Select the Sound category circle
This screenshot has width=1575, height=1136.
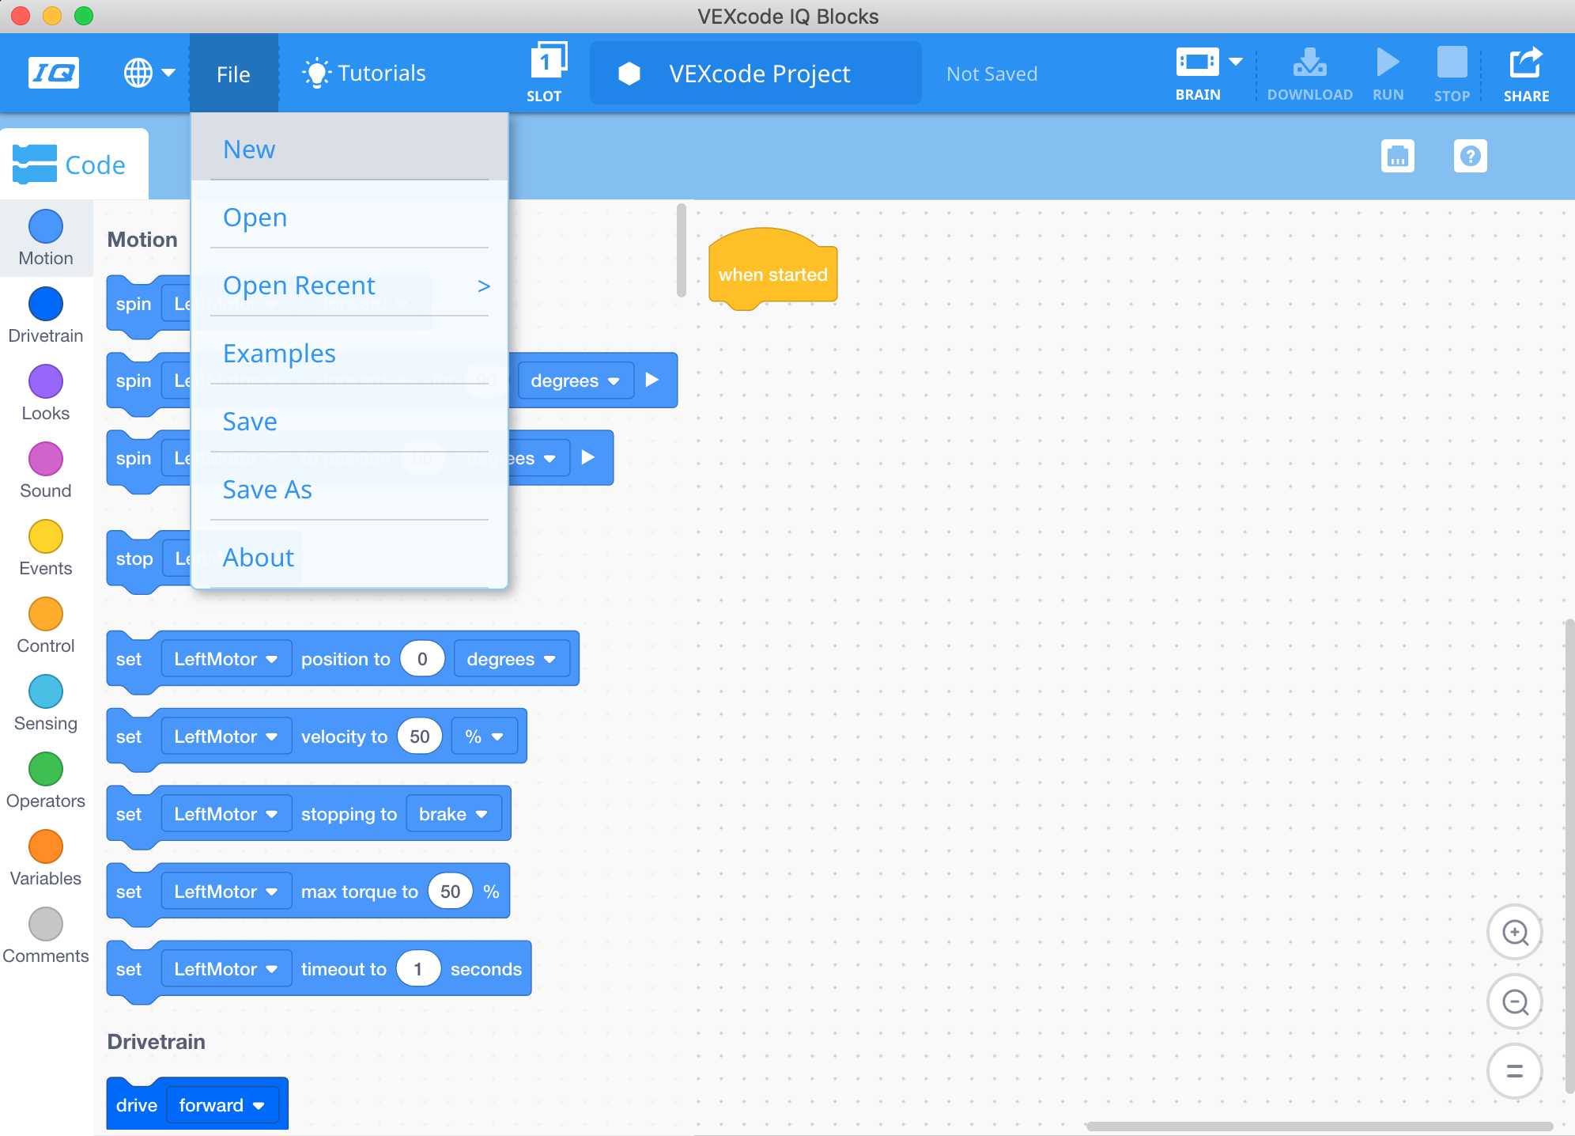(x=46, y=459)
